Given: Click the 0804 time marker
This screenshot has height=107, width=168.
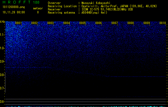Looking at the screenshot, I should (x=67, y=23).
